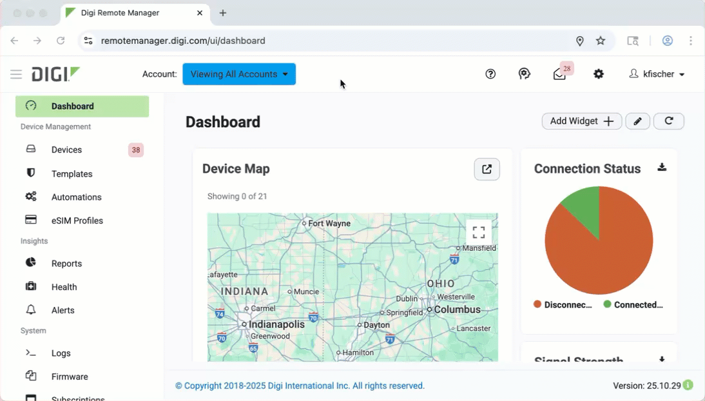
Task: Click the pencil edit dashboard icon
Action: 637,121
